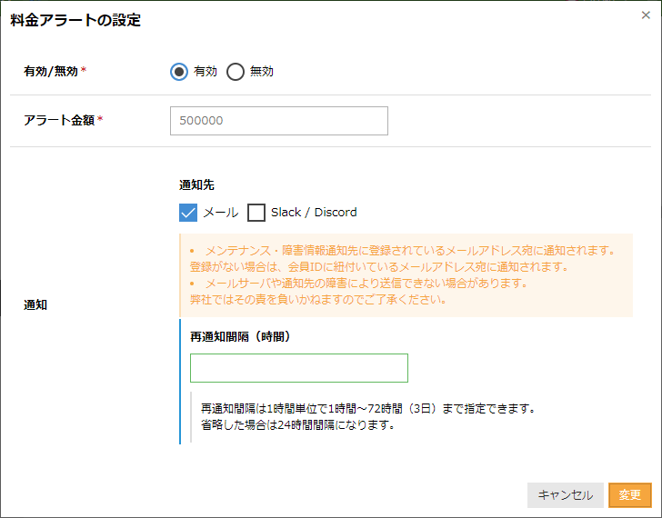Click the 通知先 heading
Image resolution: width=662 pixels, height=518 pixels.
coord(196,184)
